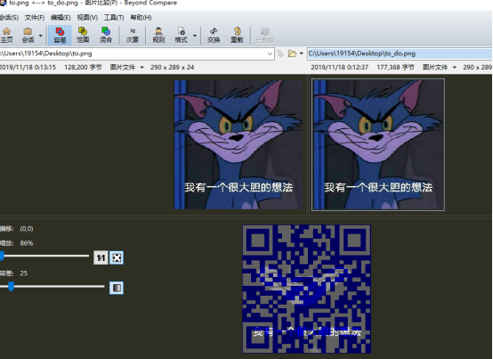Click left timestamp 2019/11/18 0:13:15
493x359 pixels.
(x=28, y=68)
